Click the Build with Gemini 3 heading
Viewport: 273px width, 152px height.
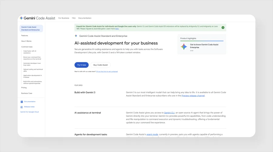pos(85,92)
